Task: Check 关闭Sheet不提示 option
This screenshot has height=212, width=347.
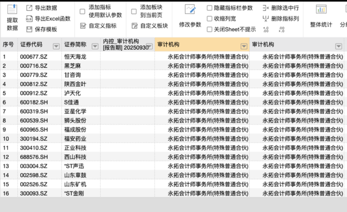Action: click(x=209, y=29)
